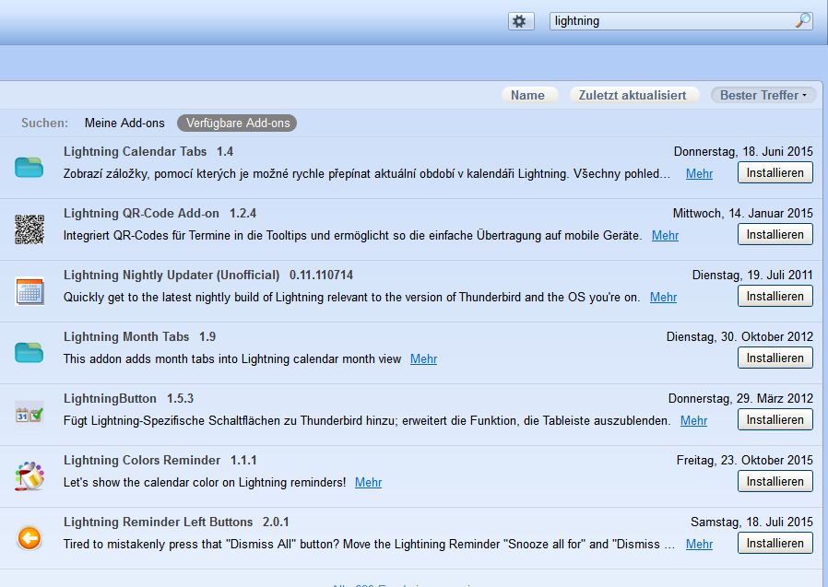Screen dimensions: 828x587
Task: Click description starting Zobrazí záložky
Action: (367, 173)
